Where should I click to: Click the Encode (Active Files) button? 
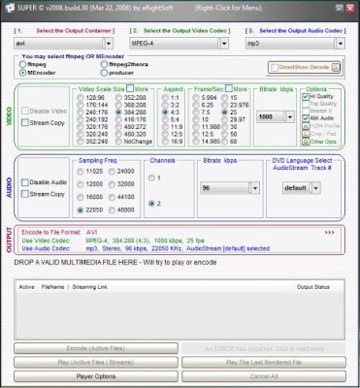tap(96, 348)
